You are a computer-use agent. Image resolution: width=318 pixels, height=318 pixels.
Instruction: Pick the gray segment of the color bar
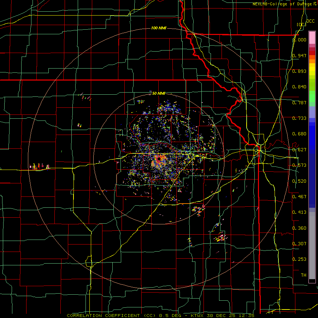tap(312, 246)
